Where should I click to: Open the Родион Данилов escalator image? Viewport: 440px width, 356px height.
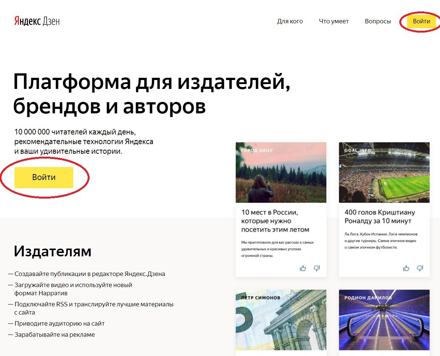pyautogui.click(x=384, y=320)
